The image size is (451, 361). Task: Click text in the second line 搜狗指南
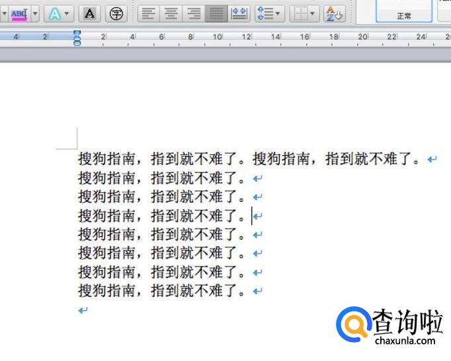coord(106,178)
